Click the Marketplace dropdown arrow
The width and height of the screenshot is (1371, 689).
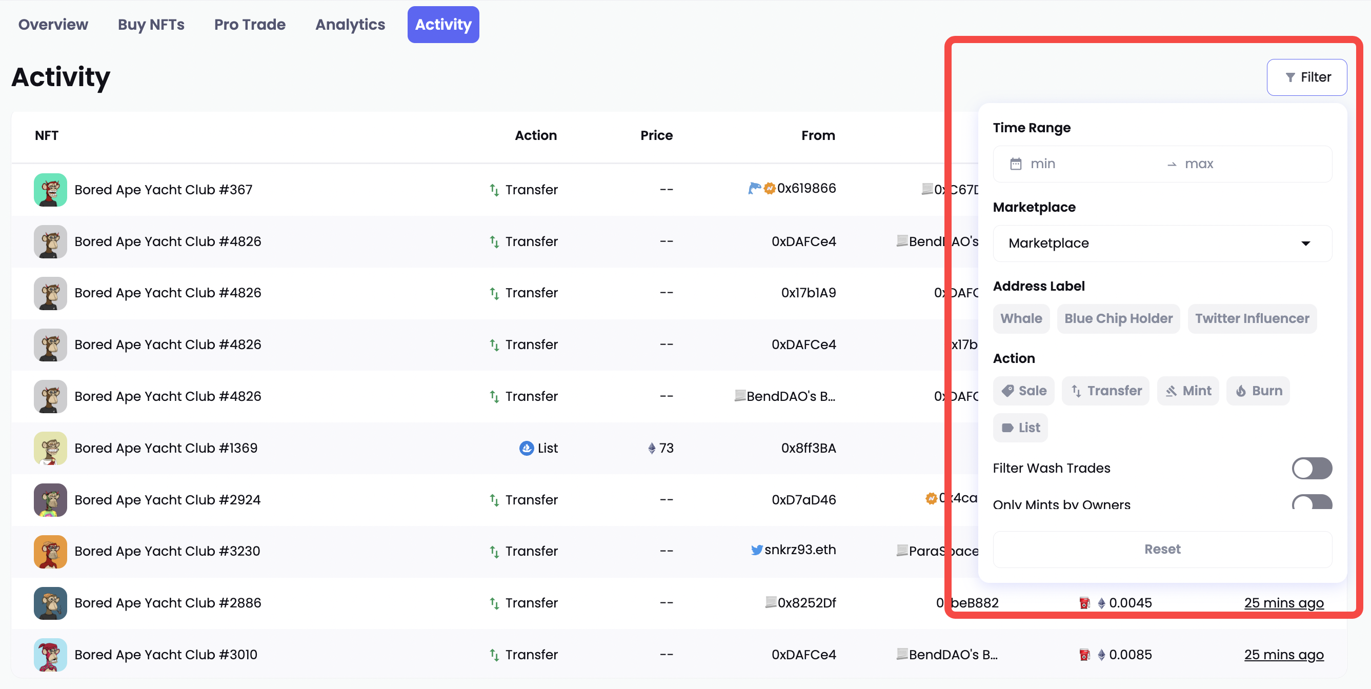[x=1305, y=243]
